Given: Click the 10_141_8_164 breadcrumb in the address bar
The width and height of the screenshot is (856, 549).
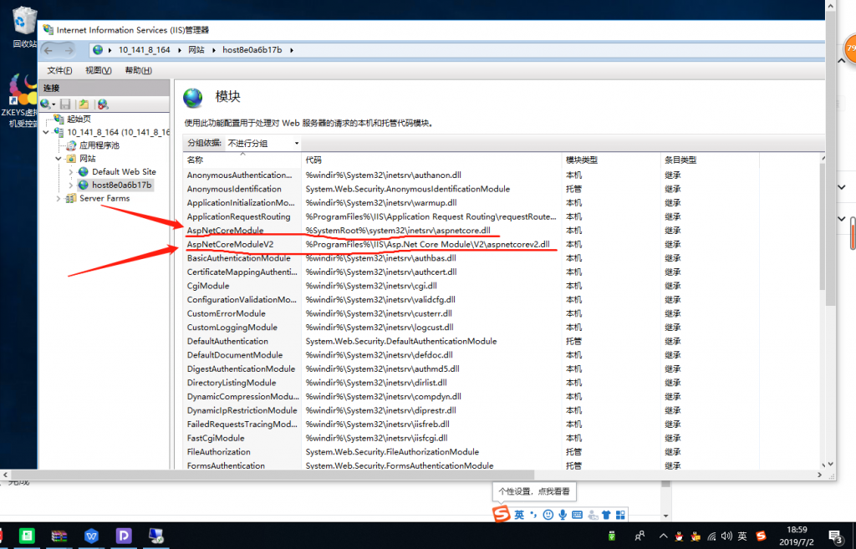Looking at the screenshot, I should point(144,50).
